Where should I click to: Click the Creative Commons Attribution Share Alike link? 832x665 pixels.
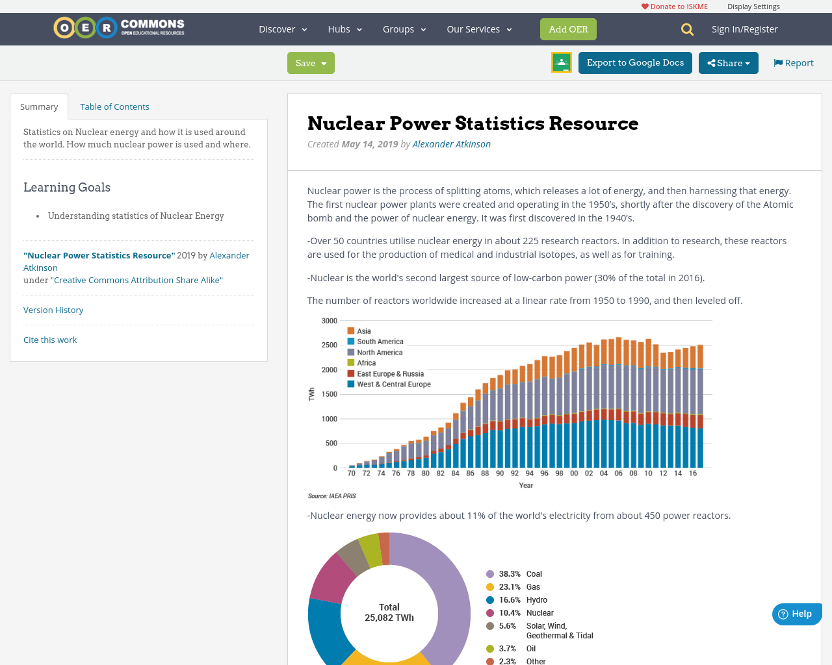coord(136,279)
